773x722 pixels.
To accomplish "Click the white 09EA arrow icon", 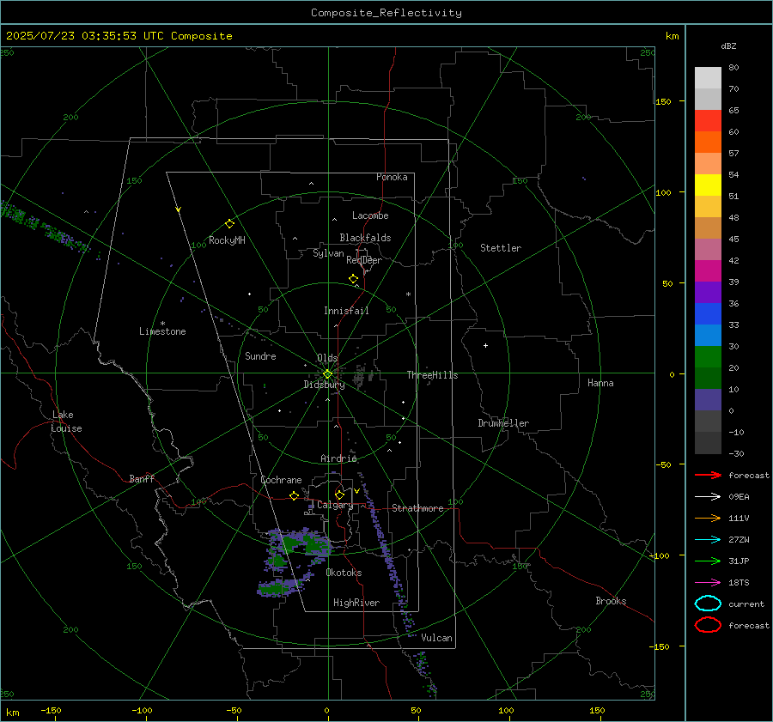I will pyautogui.click(x=708, y=496).
